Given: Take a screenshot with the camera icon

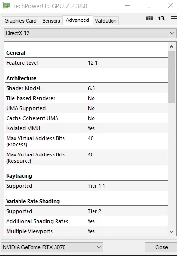Looking at the screenshot, I should pos(149,18).
